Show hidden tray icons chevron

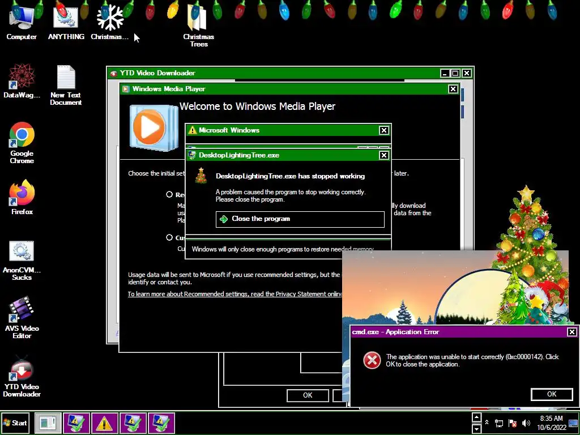point(487,423)
